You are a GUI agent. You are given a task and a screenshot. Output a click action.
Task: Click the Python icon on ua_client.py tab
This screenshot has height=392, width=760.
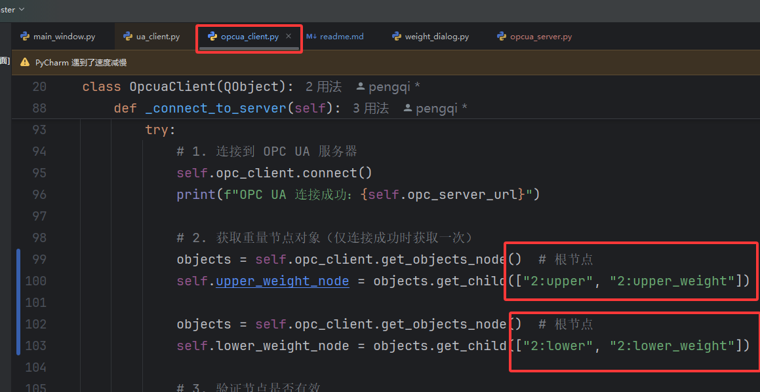point(128,37)
